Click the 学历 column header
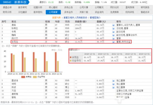Image resolution: width=153 pixels, height=105 pixels. click(67, 22)
